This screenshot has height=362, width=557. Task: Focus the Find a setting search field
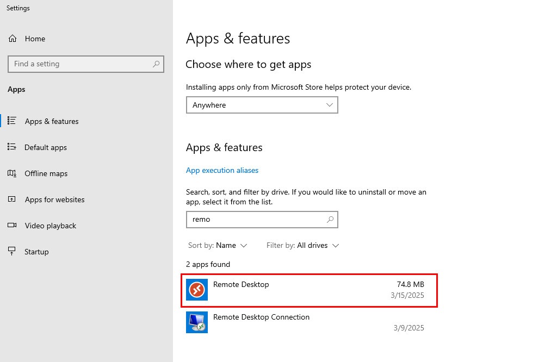click(86, 64)
